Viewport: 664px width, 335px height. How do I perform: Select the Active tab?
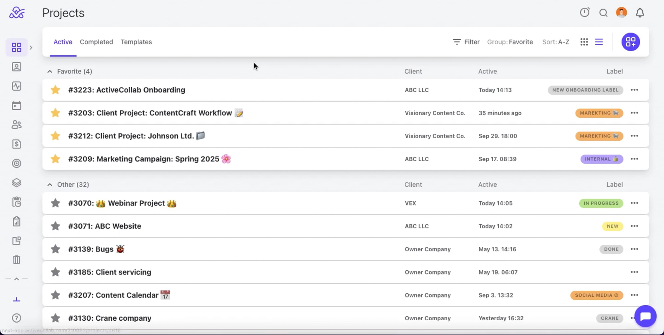(x=63, y=42)
